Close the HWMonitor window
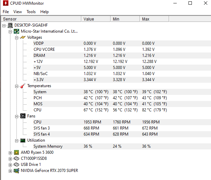The image size is (211, 180). [x=206, y=3]
